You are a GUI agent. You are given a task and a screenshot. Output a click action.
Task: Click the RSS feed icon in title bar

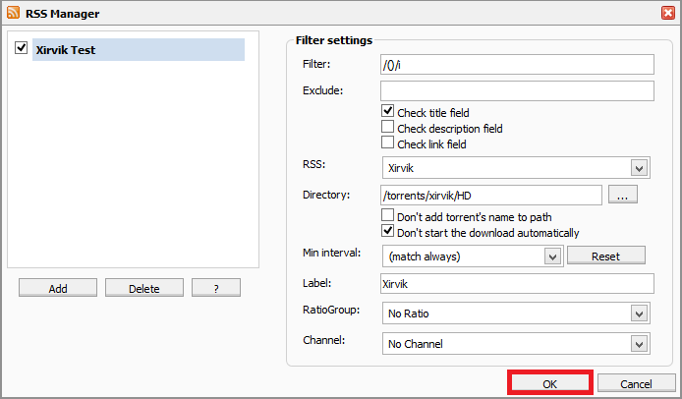tap(13, 13)
